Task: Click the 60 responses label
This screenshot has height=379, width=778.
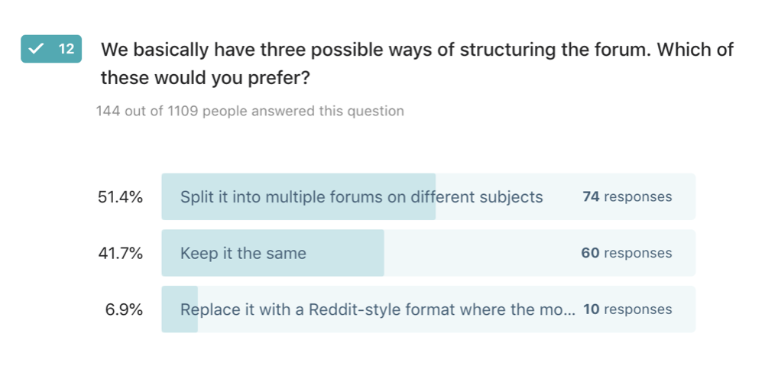Action: [x=627, y=253]
